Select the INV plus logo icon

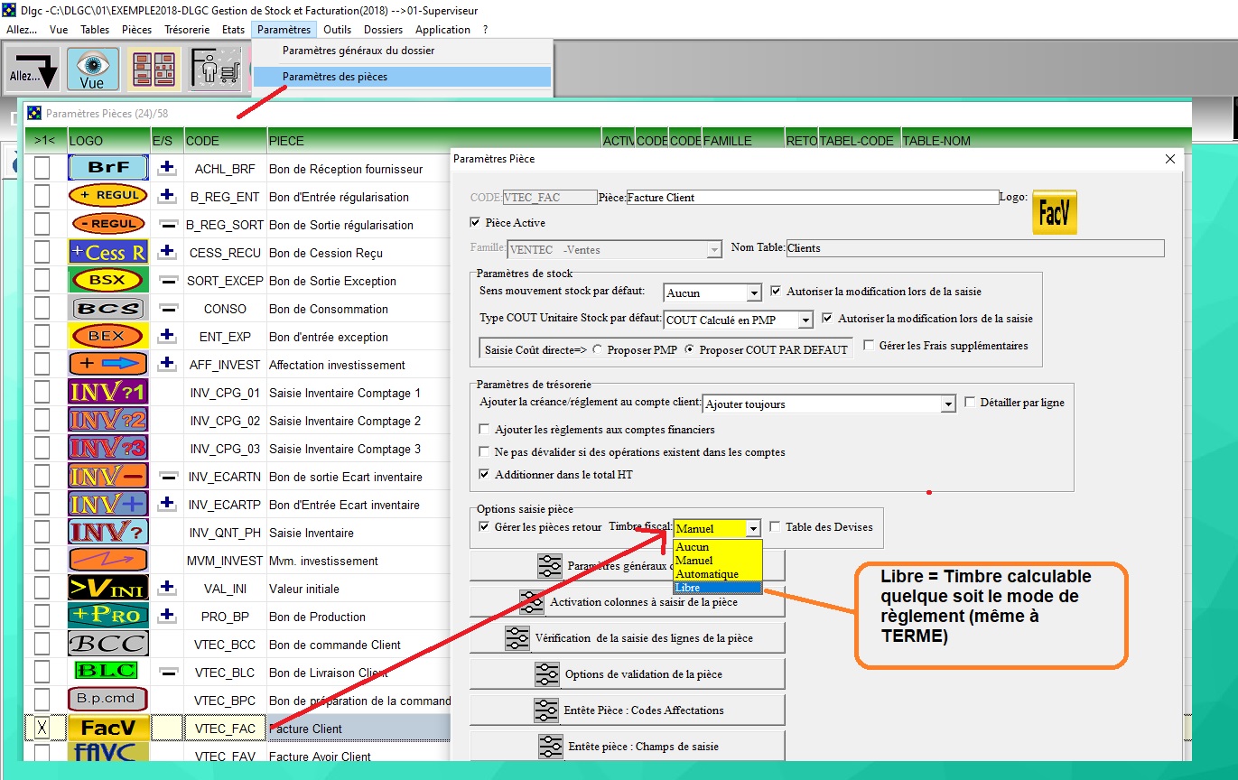pos(107,504)
